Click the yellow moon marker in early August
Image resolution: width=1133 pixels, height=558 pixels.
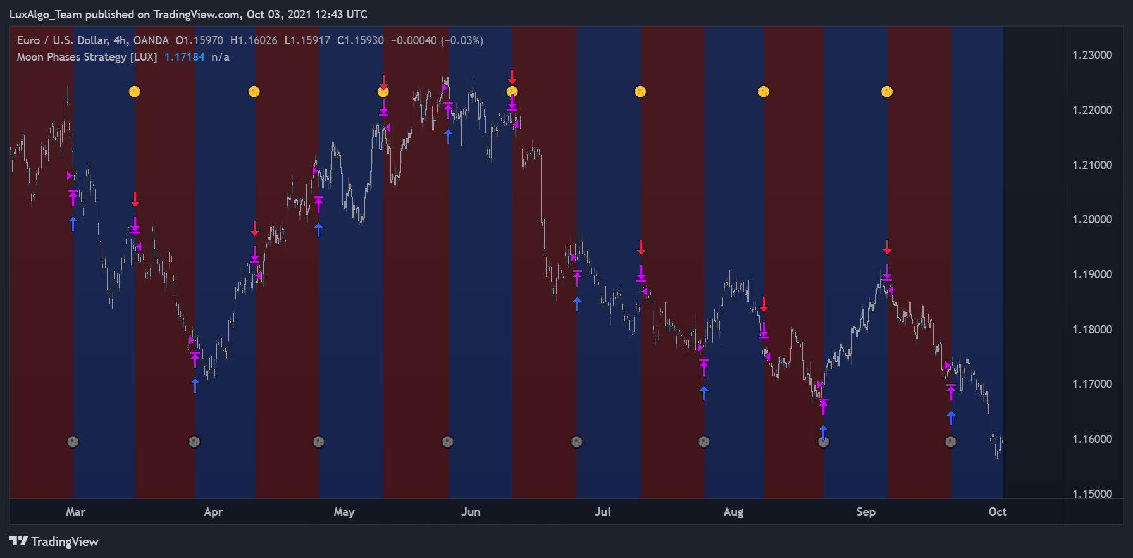point(764,92)
